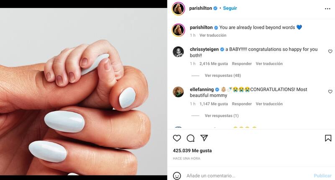This screenshot has height=180, width=335.
Task: Open ellefanning's profile picture
Action: 178,92
